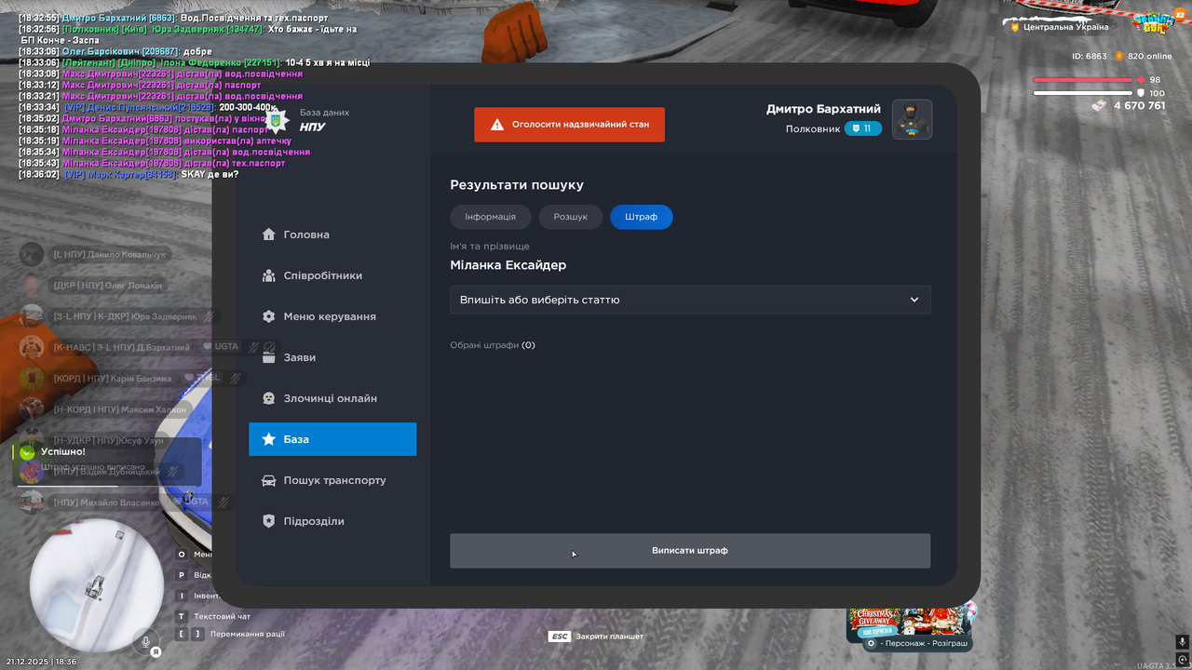
Task: Click the people icon beside Співробітники
Action: pos(269,275)
